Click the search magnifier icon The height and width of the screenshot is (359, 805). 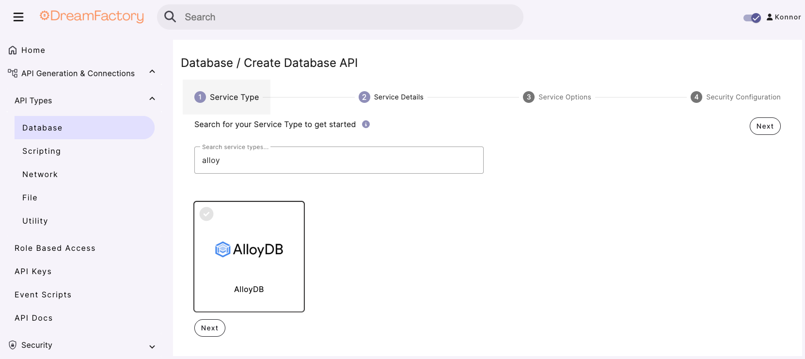[170, 16]
